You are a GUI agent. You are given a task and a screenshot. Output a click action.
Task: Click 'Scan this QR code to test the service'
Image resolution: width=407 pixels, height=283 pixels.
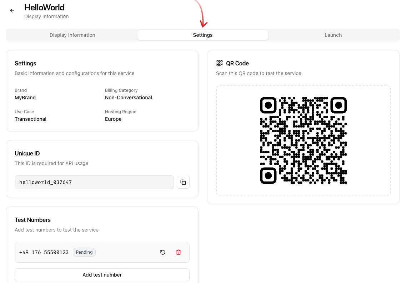[258, 73]
